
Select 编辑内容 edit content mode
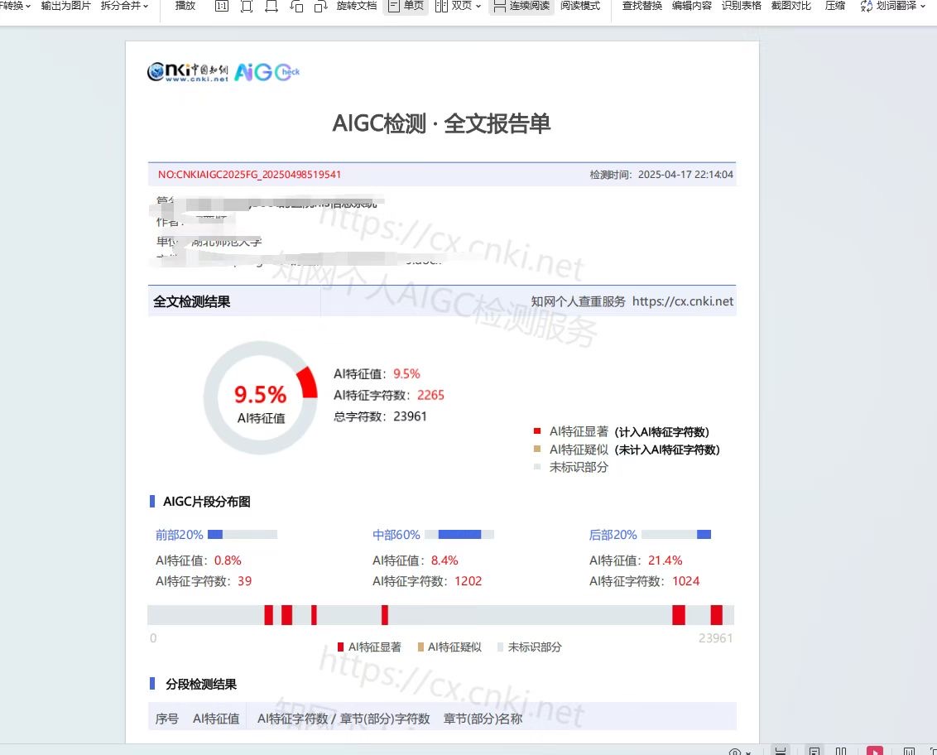[692, 7]
